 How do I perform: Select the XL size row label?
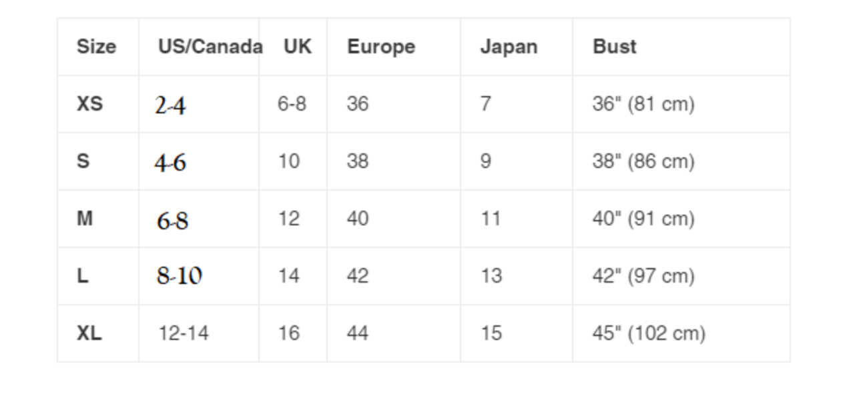(89, 333)
